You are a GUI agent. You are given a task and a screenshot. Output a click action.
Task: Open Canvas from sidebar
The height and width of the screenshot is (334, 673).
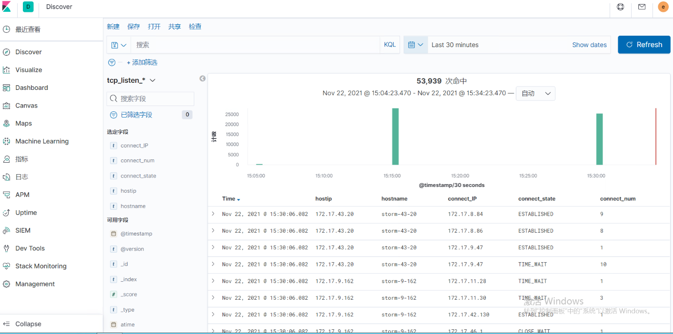pyautogui.click(x=26, y=106)
